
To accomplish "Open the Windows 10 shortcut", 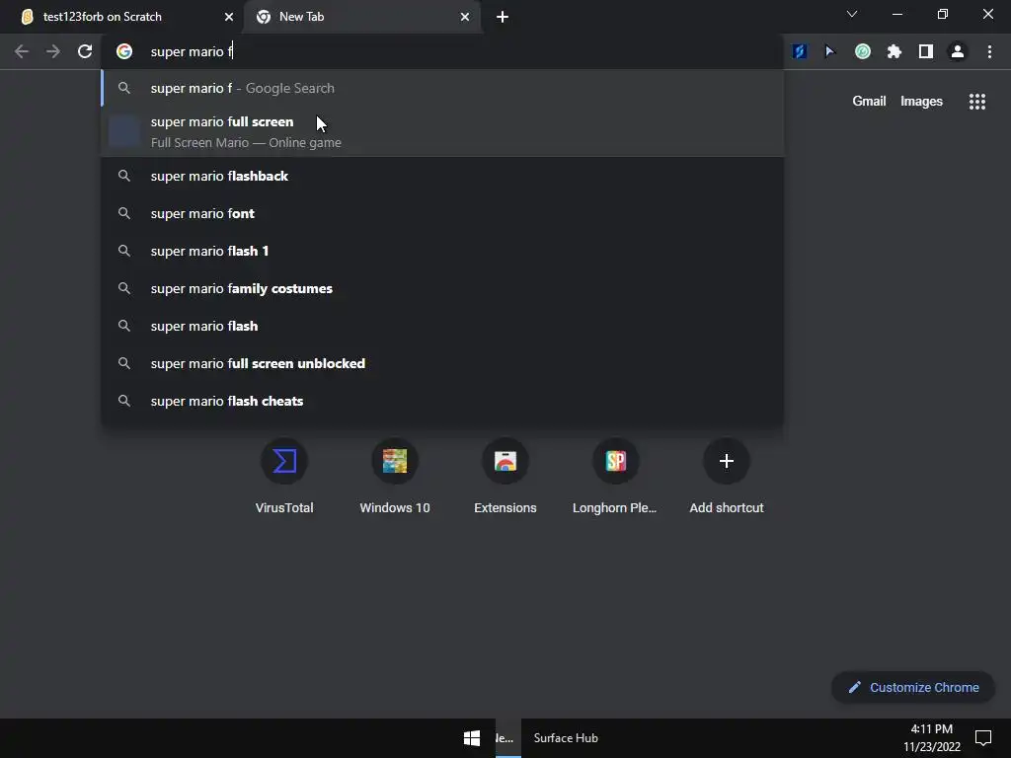I will click(395, 477).
